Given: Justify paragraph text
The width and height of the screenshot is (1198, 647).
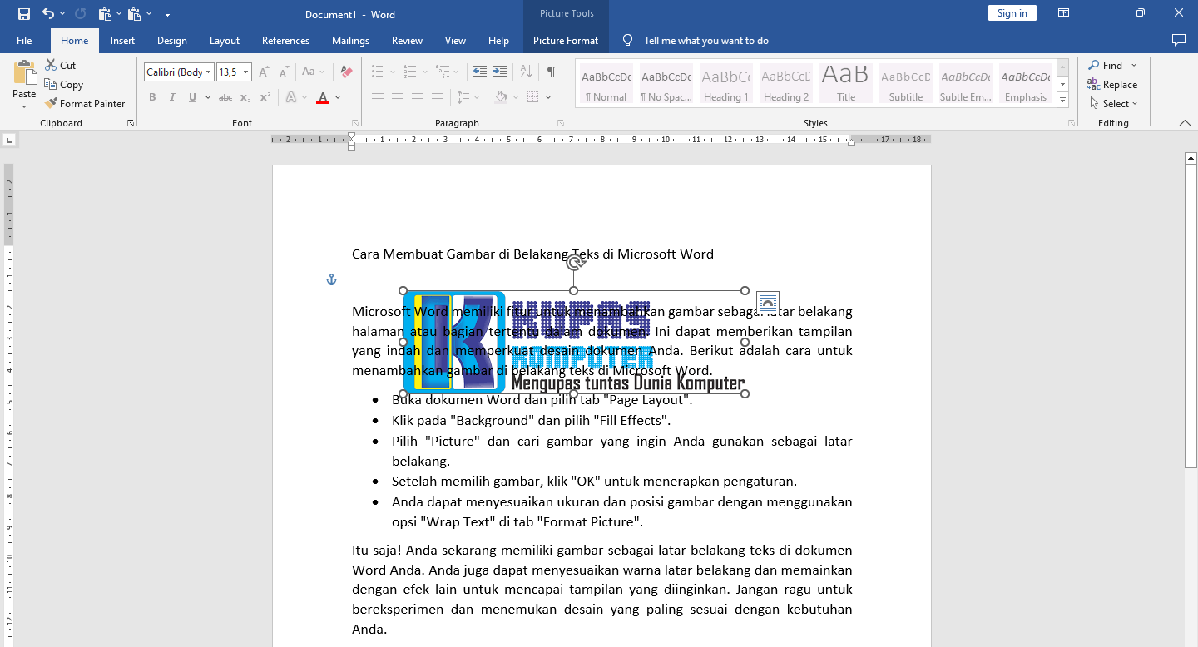Looking at the screenshot, I should [437, 97].
